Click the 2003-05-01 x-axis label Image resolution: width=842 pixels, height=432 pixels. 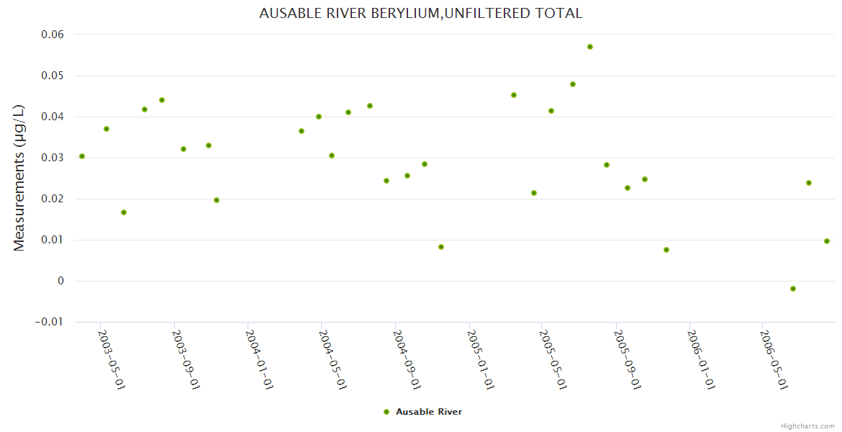tap(112, 359)
